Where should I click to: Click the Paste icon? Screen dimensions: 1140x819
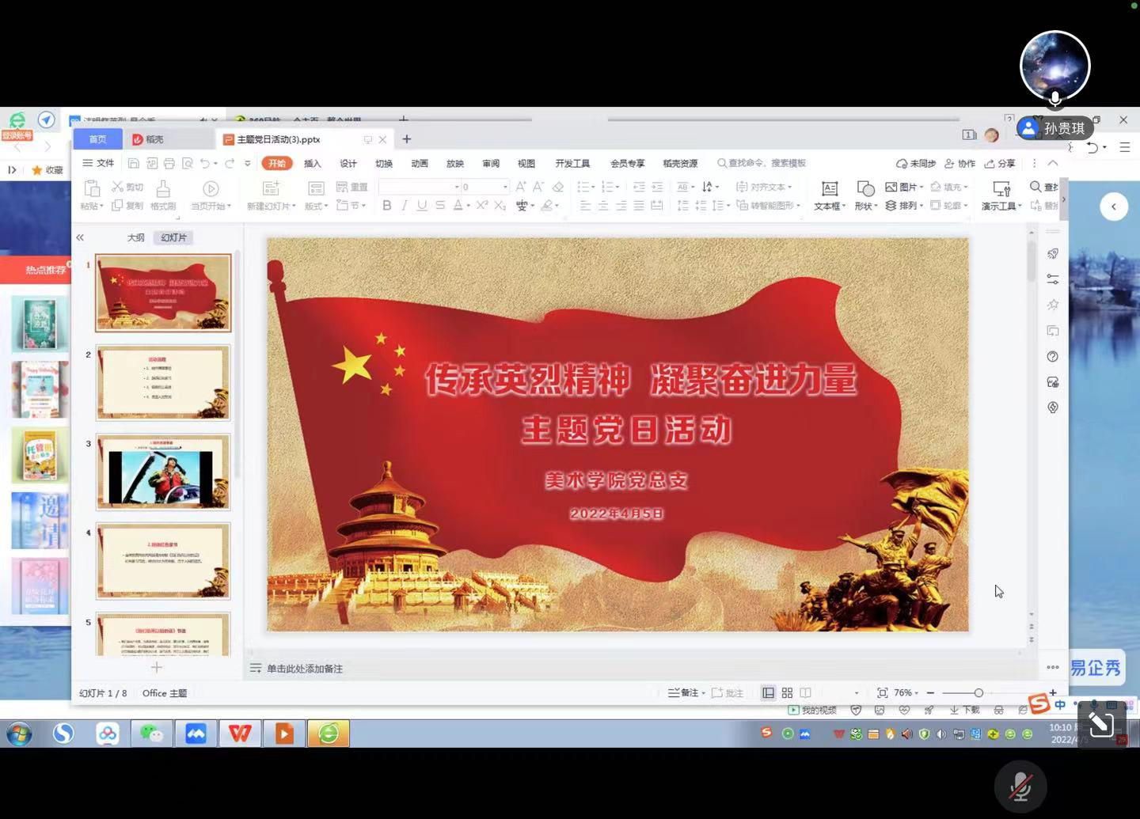tap(92, 188)
